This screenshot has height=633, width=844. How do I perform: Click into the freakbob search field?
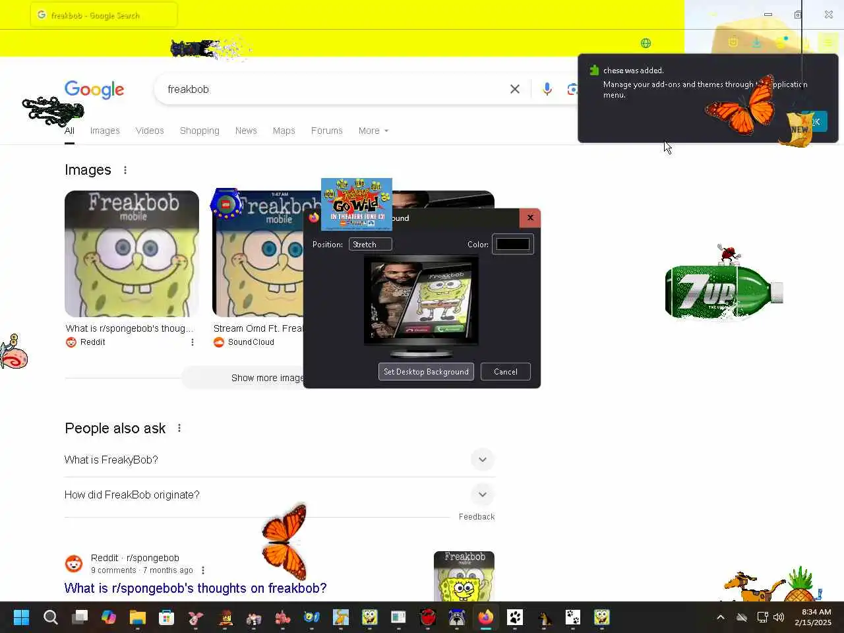click(x=333, y=89)
